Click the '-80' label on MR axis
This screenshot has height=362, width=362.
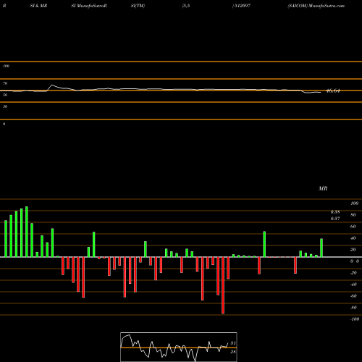[353, 308]
